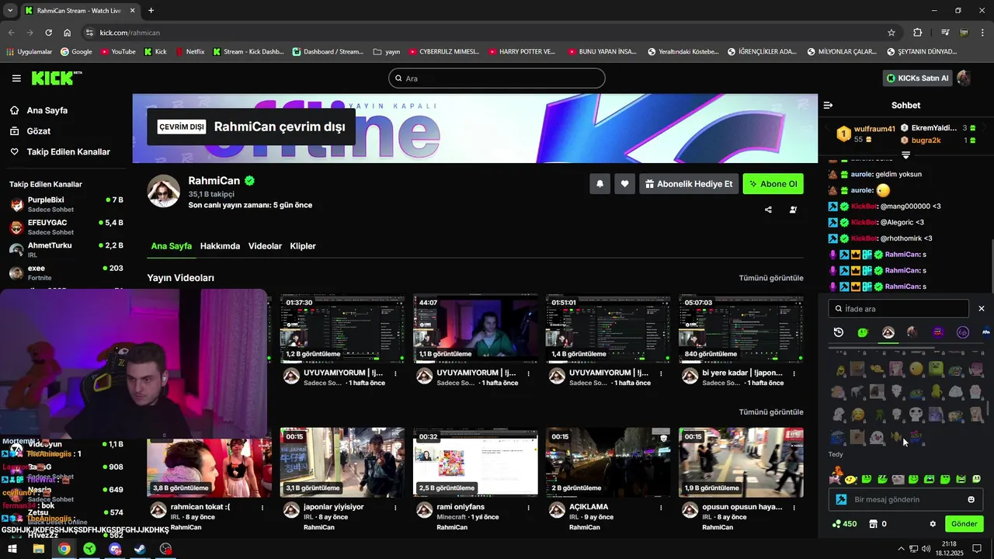The image size is (994, 559).
Task: Toggle notification bell for RahmiCan
Action: tap(600, 184)
